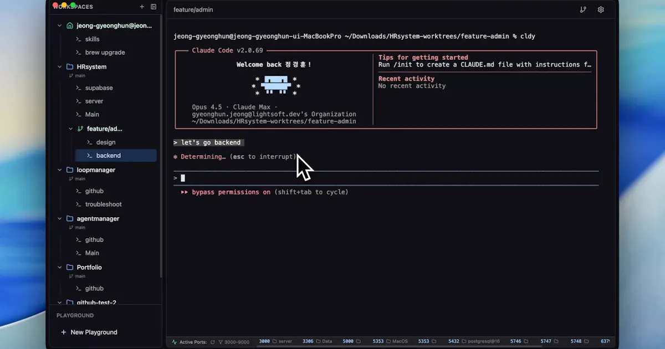
Task: Click loopmanager folder icon
Action: click(69, 170)
